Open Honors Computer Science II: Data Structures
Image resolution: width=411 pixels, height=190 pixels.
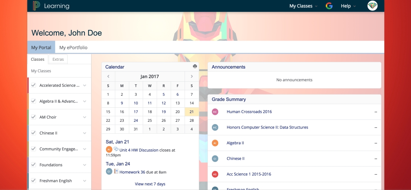[x=268, y=127]
